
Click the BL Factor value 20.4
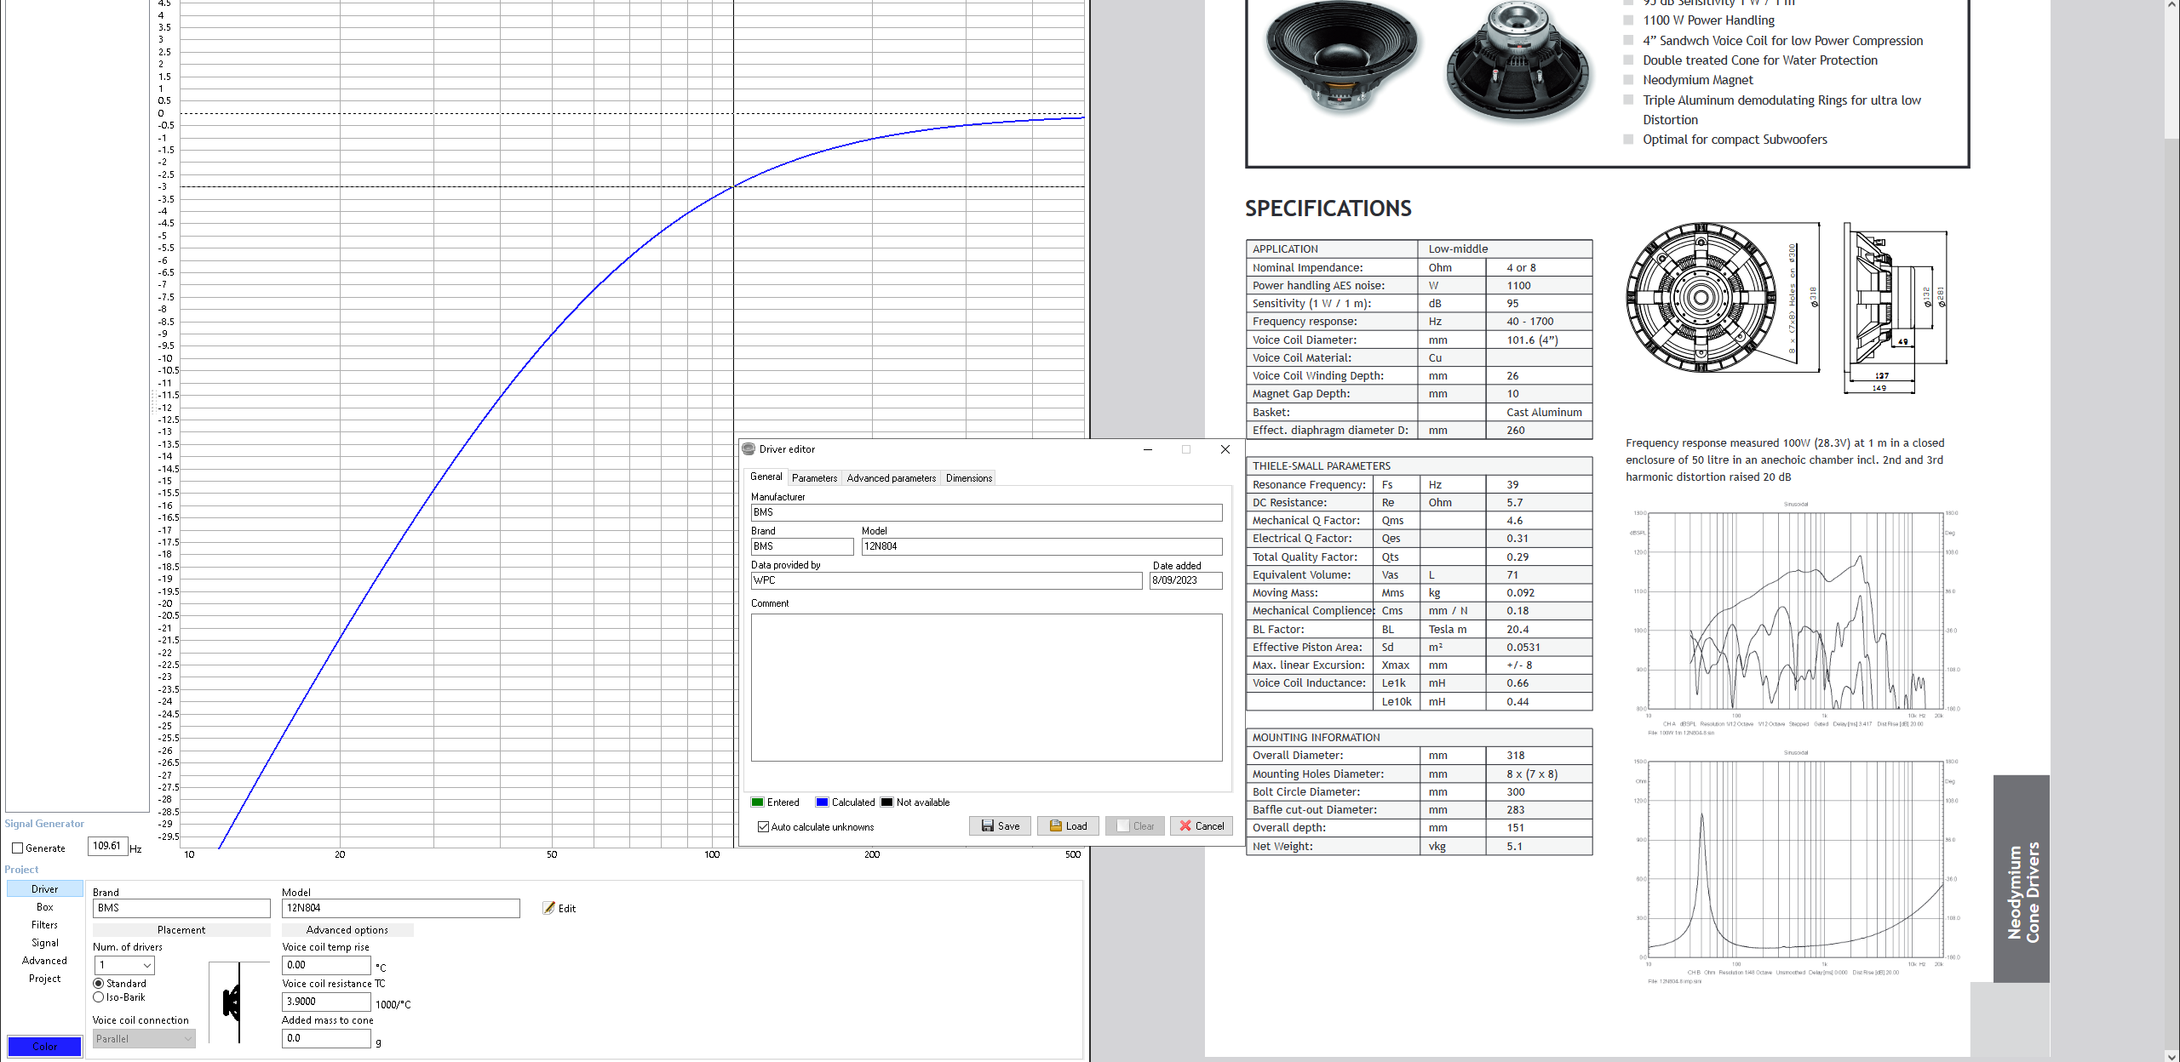[1517, 630]
